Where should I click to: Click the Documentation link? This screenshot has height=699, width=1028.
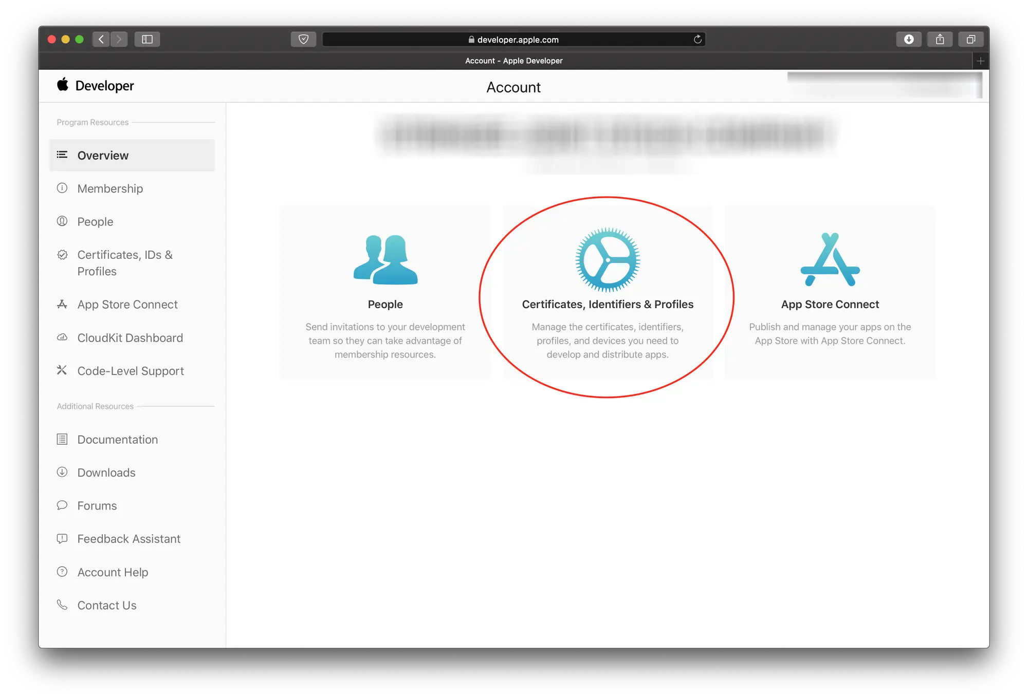click(118, 439)
